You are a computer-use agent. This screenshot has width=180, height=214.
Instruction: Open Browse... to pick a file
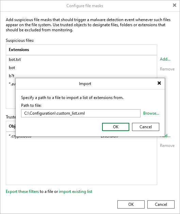coord(151,113)
